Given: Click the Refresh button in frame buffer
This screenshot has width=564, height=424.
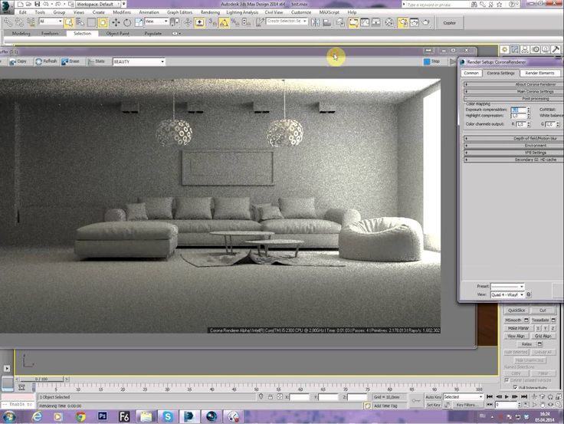Looking at the screenshot, I should click(x=47, y=61).
